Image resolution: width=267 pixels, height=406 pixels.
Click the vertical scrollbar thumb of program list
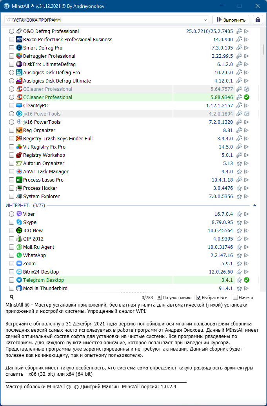(263, 50)
